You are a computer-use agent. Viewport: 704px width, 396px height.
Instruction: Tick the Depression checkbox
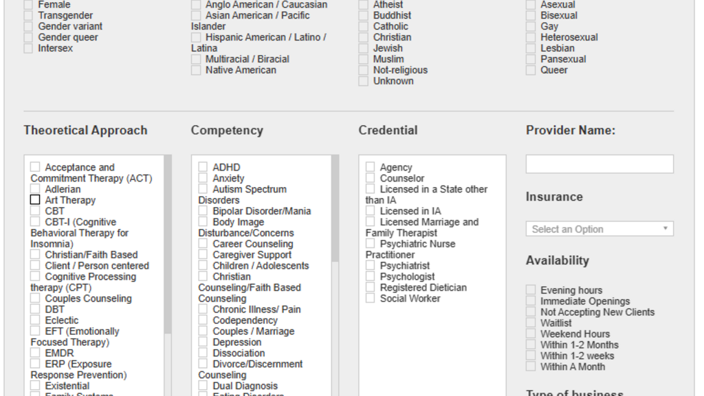click(203, 342)
